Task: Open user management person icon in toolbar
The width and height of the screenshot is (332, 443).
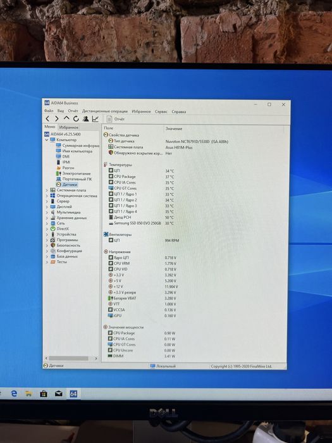Action: (86, 119)
